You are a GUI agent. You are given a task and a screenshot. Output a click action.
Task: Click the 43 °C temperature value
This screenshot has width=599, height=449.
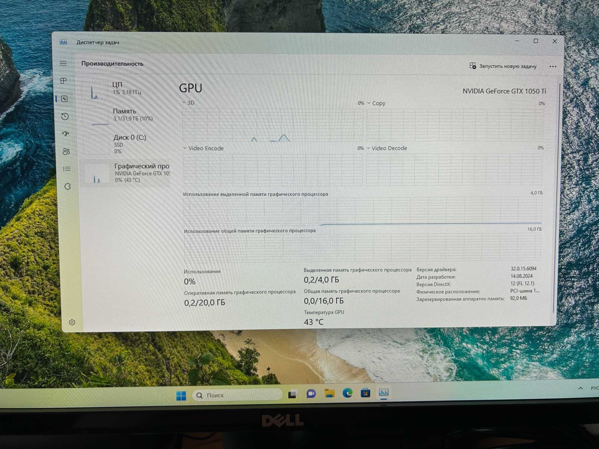tap(314, 322)
